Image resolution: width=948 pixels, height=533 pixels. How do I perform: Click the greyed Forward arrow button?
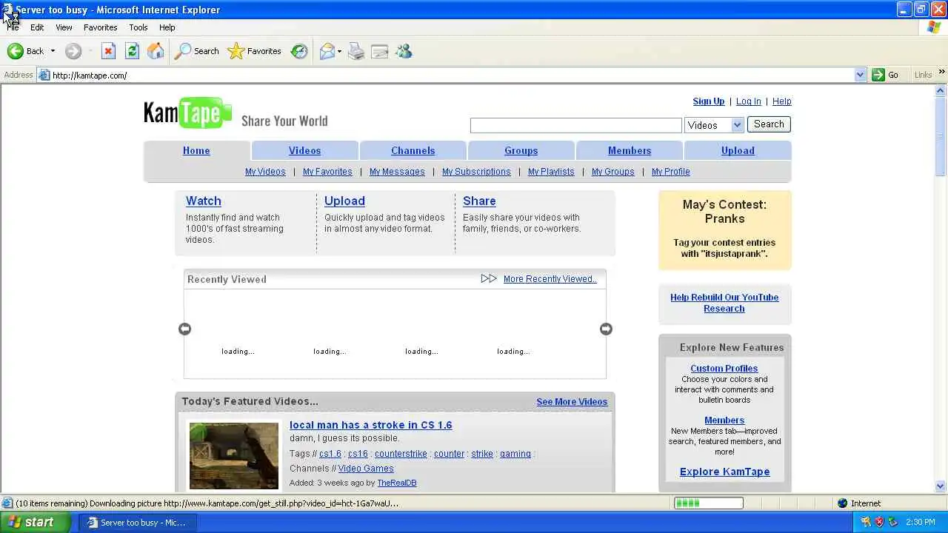click(73, 51)
